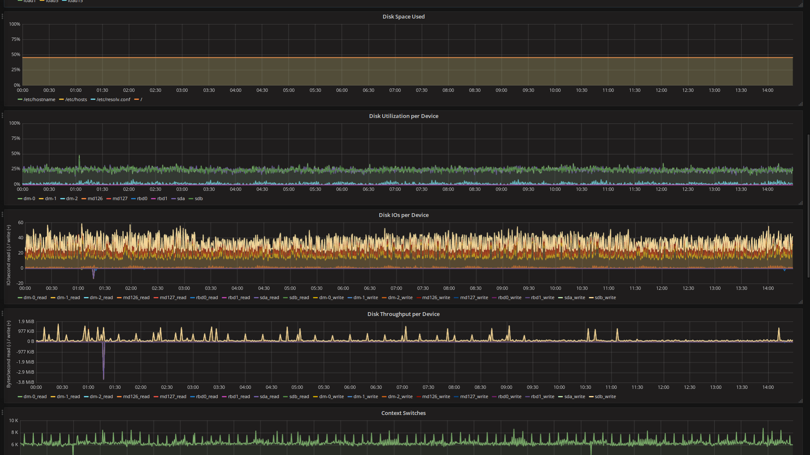
Task: Toggle /etc/hosts series in Disk Space Used legend
Action: point(76,99)
